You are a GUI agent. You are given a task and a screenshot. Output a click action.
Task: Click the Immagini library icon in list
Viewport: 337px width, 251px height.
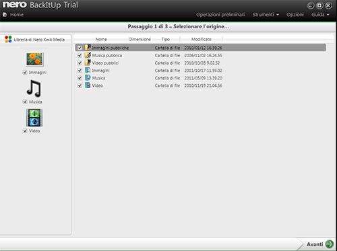pyautogui.click(x=88, y=70)
